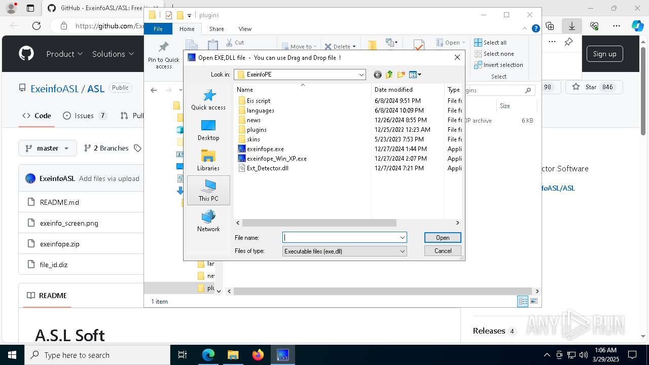Click the horizontal scrollbar in file list
This screenshot has width=649, height=365.
tap(319, 223)
